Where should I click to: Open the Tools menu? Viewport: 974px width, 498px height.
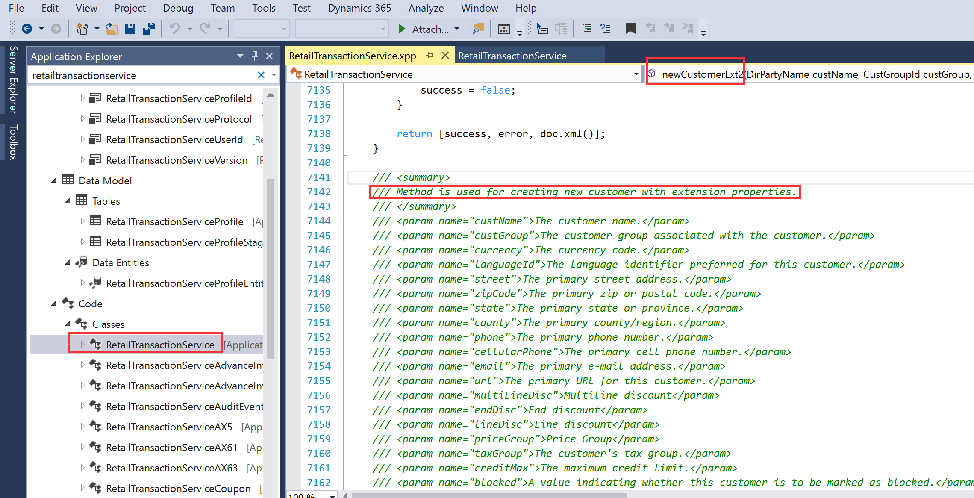pos(264,8)
